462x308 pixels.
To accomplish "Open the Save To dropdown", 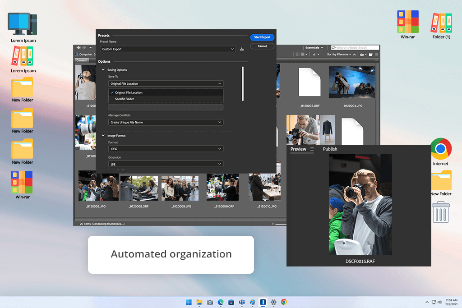I will (166, 83).
